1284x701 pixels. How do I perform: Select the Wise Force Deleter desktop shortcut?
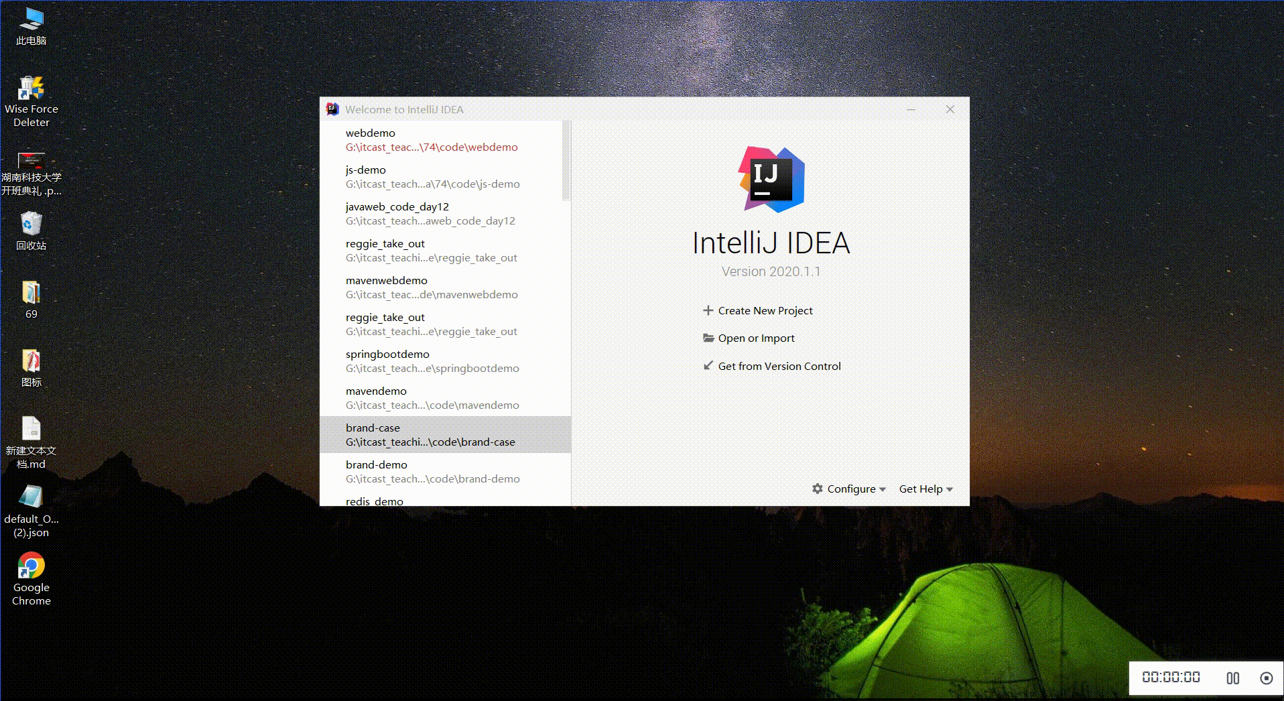pos(31,102)
